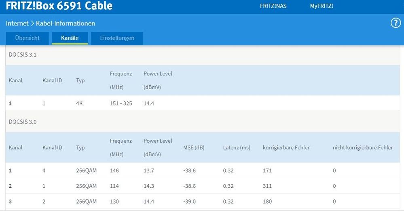The image size is (404, 212).
Task: Click Kanal ID 4 in the 146 MHz row
Action: 44,170
